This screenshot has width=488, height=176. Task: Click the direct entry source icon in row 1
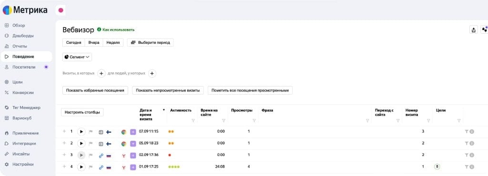click(101, 132)
